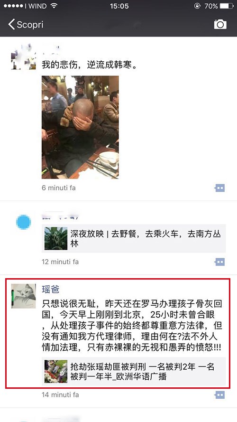Viewport: 237px width, 422px height.
Task: Tap the battery indicator in the status bar
Action: pyautogui.click(x=226, y=6)
